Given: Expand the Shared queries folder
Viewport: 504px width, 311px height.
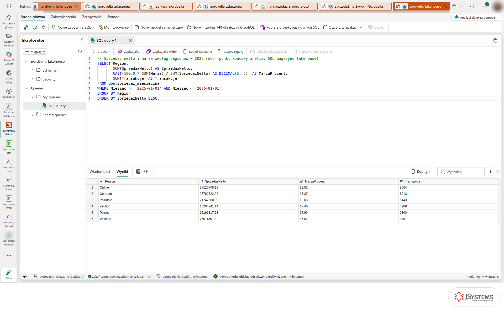Looking at the screenshot, I should click(33, 115).
